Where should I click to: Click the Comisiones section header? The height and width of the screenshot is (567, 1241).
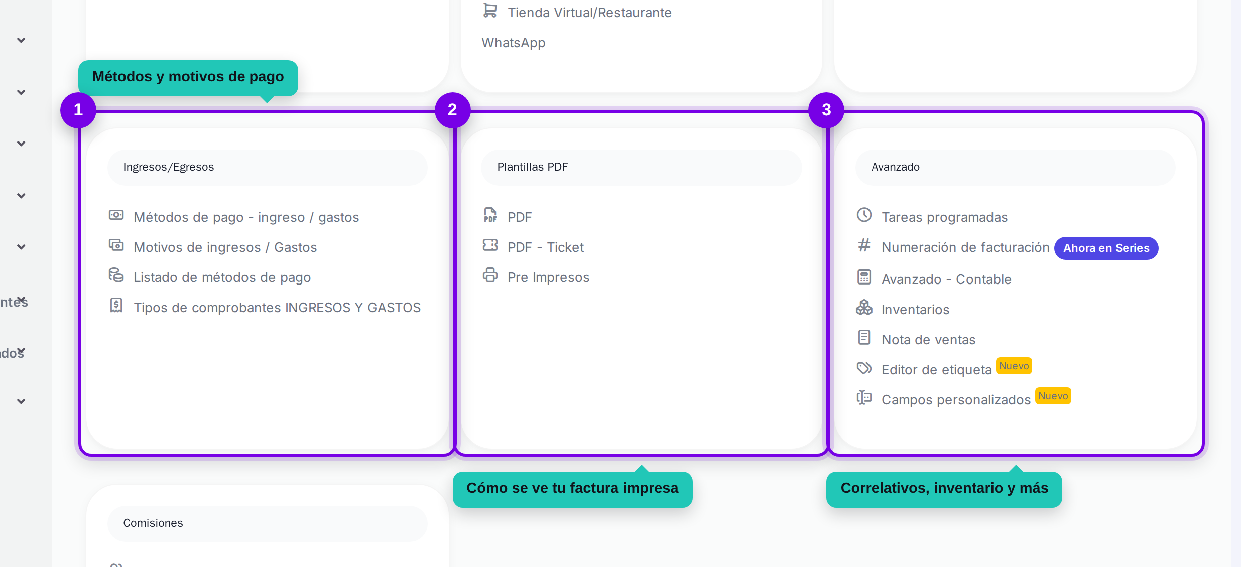coord(267,523)
